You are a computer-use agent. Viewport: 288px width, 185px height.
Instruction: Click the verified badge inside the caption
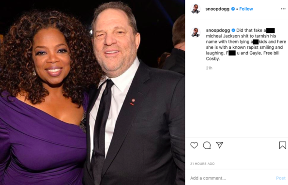233,30
